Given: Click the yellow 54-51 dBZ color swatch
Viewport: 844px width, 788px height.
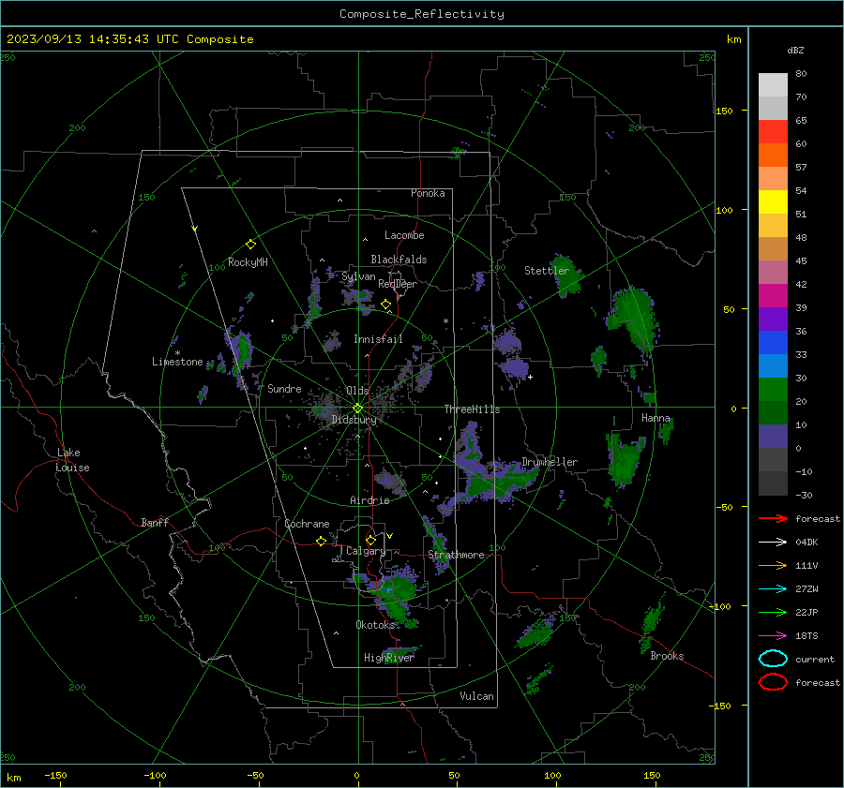Looking at the screenshot, I should (773, 202).
